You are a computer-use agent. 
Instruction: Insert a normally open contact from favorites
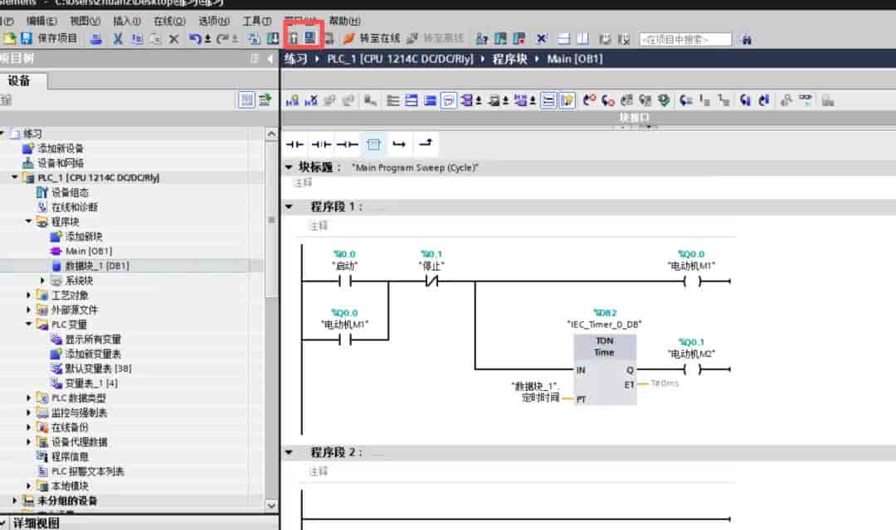pyautogui.click(x=295, y=144)
